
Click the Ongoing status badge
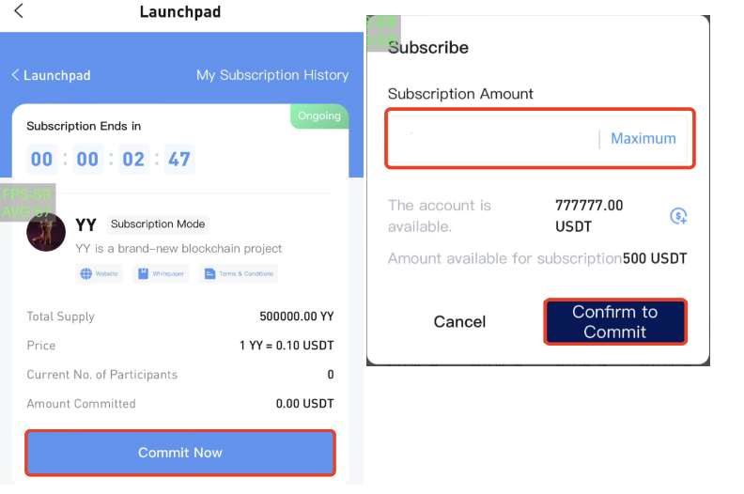319,116
